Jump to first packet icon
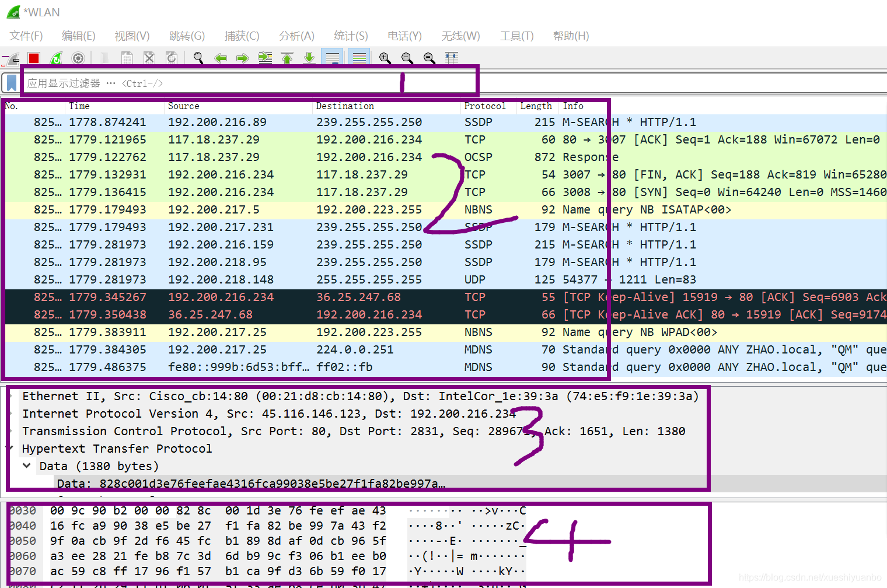The height and width of the screenshot is (588, 887). pyautogui.click(x=287, y=58)
